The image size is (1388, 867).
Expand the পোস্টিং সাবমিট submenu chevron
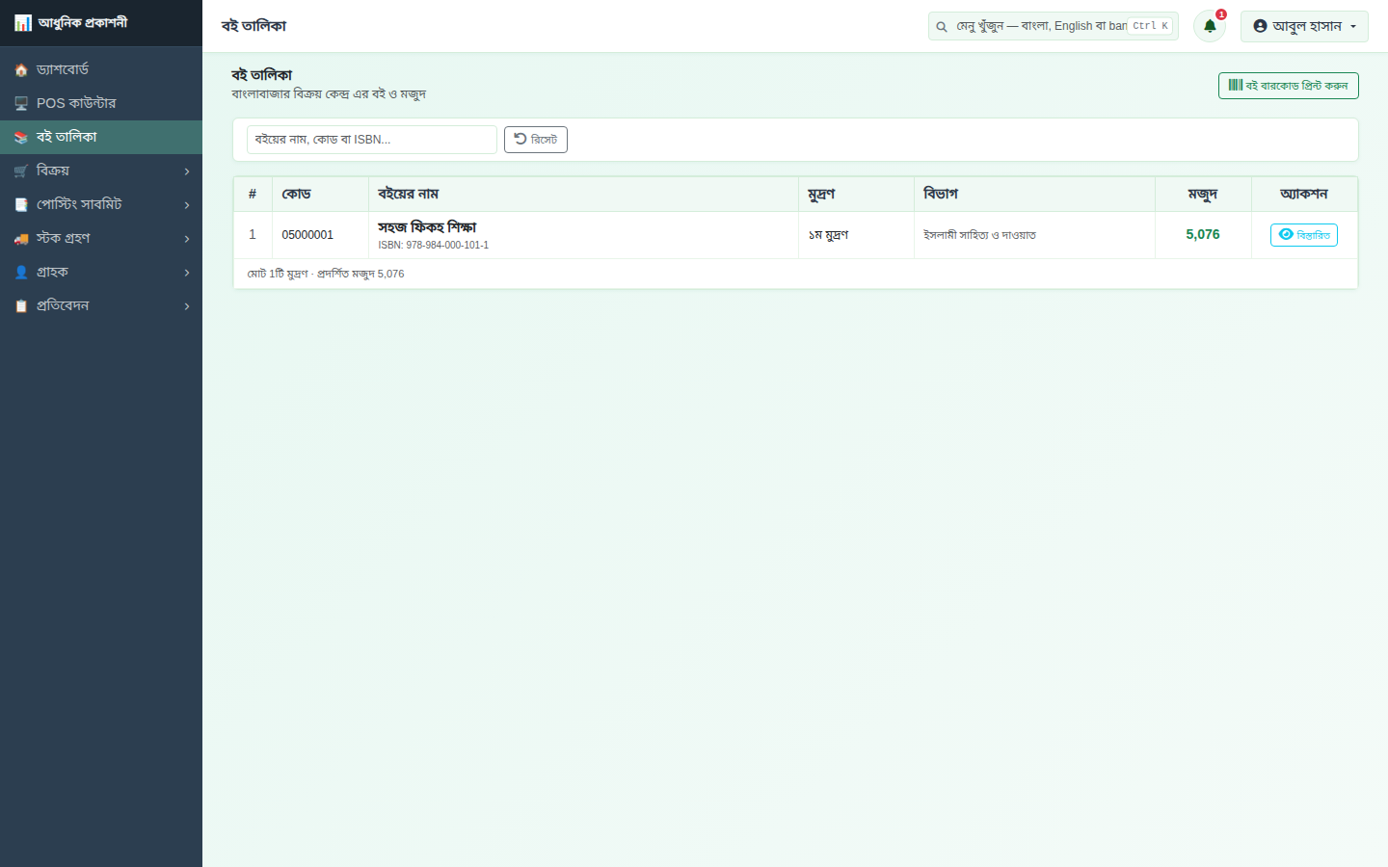coord(187,205)
